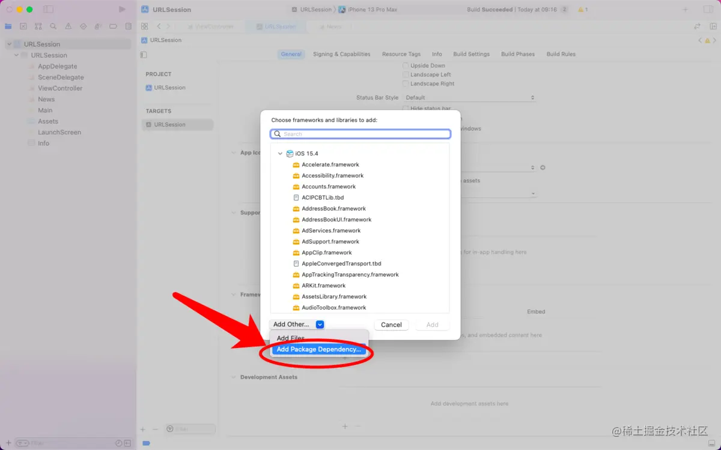The width and height of the screenshot is (721, 450).
Task: Enable Landscape Left orientation checkbox
Action: click(x=406, y=74)
